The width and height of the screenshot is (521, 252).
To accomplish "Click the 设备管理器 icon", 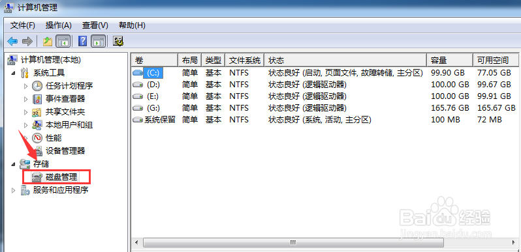I will [x=39, y=151].
